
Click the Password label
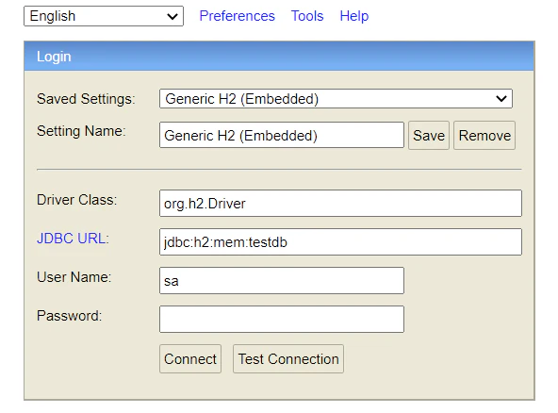70,316
